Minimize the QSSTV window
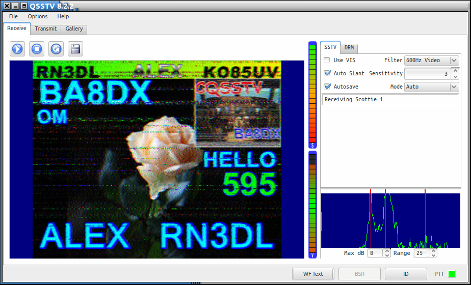The height and width of the screenshot is (285, 471). pyautogui.click(x=16, y=6)
